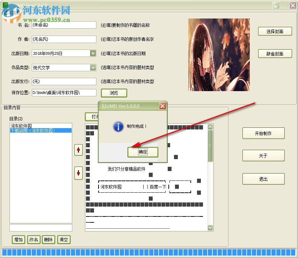Open the 作品类型 dropdown showing 现代文学
298x258 pixels.
[93, 67]
